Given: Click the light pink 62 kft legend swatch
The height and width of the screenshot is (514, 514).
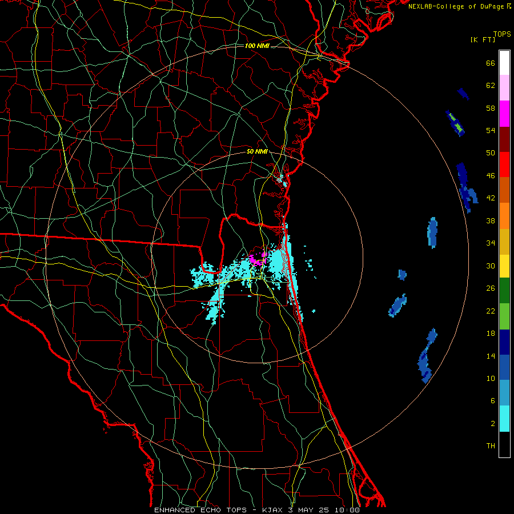Looking at the screenshot, I should pyautogui.click(x=504, y=88).
